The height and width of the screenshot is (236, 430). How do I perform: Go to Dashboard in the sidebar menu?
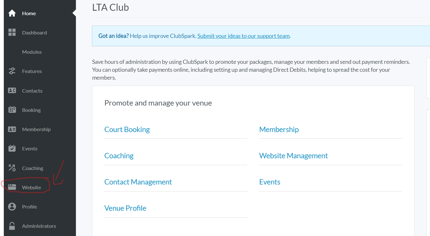coord(34,33)
